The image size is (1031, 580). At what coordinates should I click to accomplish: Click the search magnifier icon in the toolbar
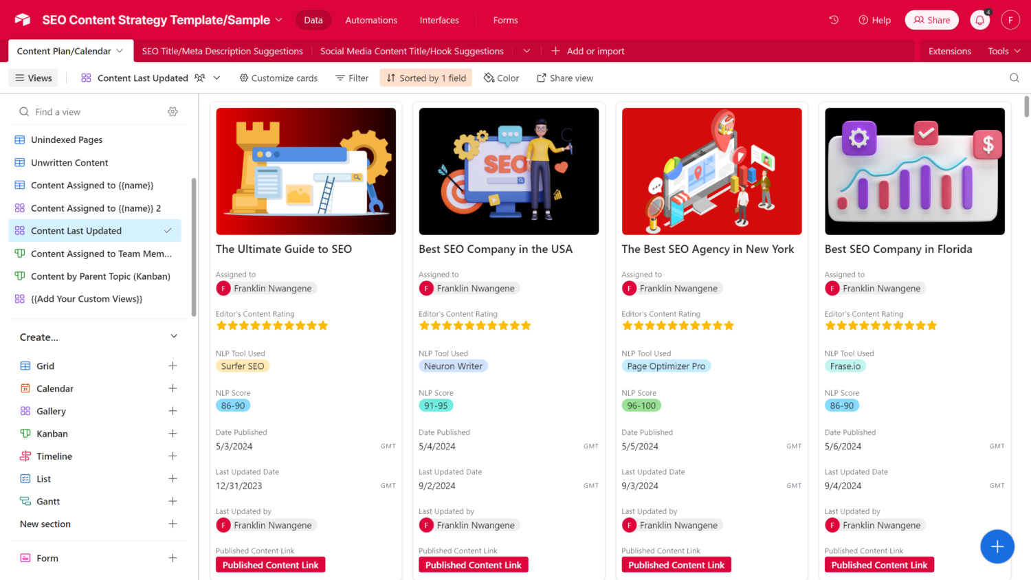tap(1014, 78)
